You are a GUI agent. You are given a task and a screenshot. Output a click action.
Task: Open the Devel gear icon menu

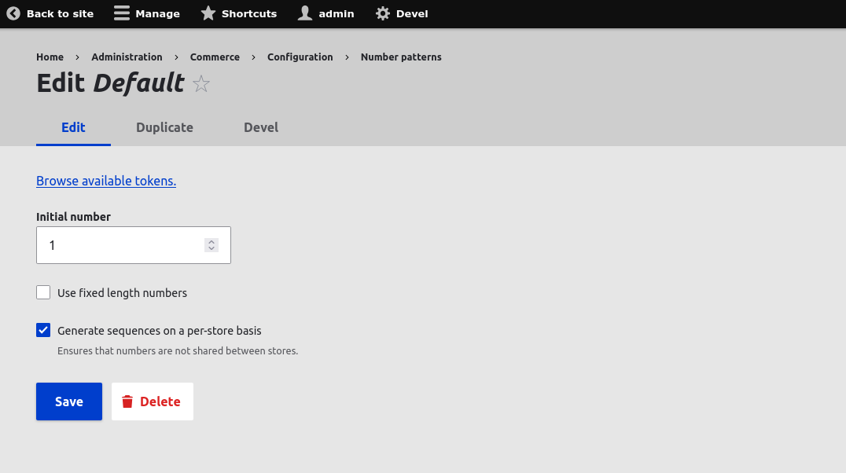[381, 13]
